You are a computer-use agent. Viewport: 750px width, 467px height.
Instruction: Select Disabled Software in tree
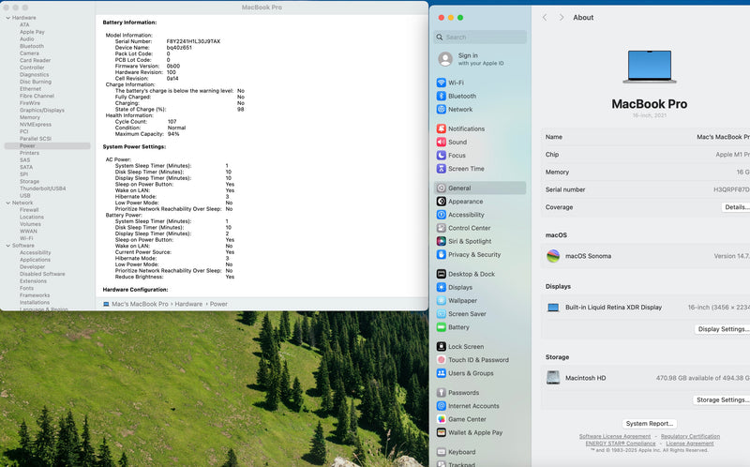click(42, 274)
